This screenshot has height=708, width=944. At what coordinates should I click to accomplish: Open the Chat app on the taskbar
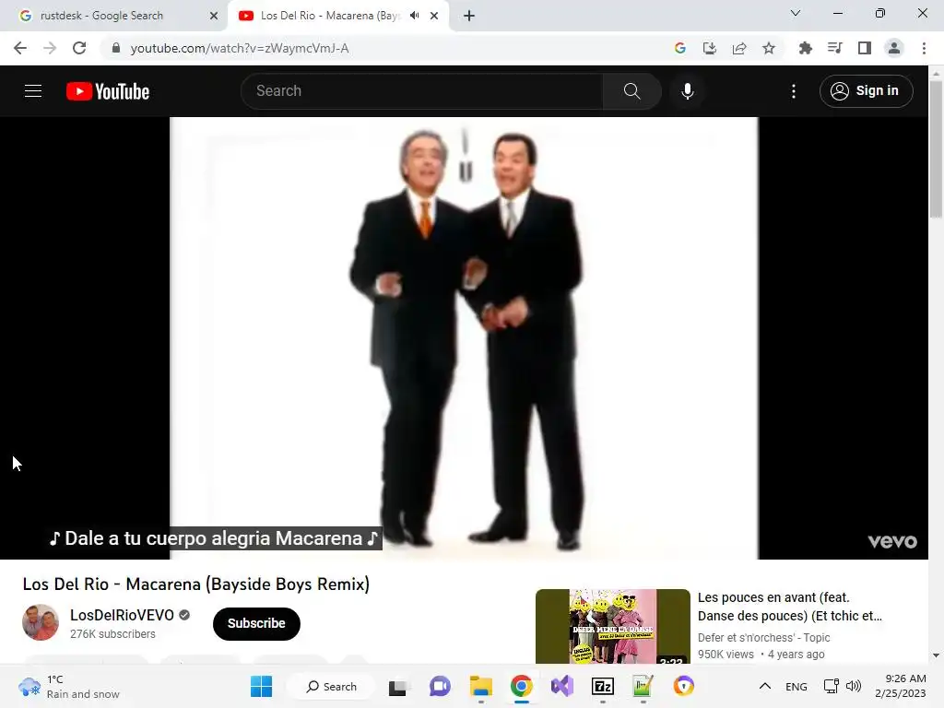tap(440, 686)
